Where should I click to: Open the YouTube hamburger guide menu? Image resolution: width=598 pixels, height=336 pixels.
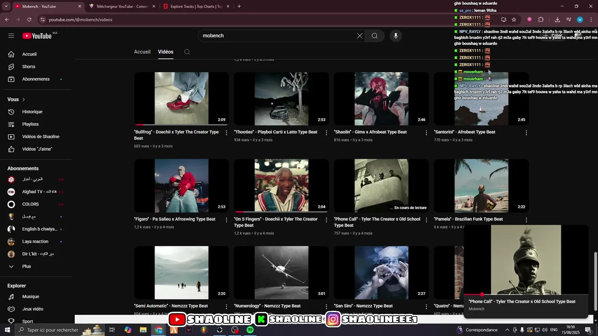click(11, 35)
